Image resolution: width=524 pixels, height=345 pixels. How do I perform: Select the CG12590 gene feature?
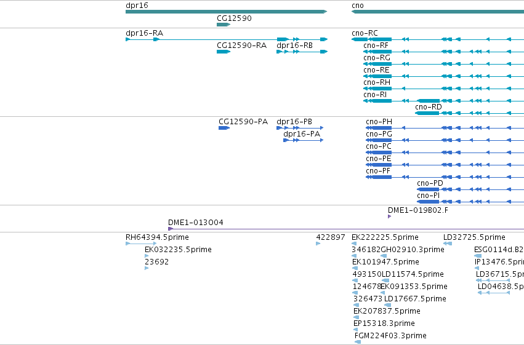[x=224, y=25]
